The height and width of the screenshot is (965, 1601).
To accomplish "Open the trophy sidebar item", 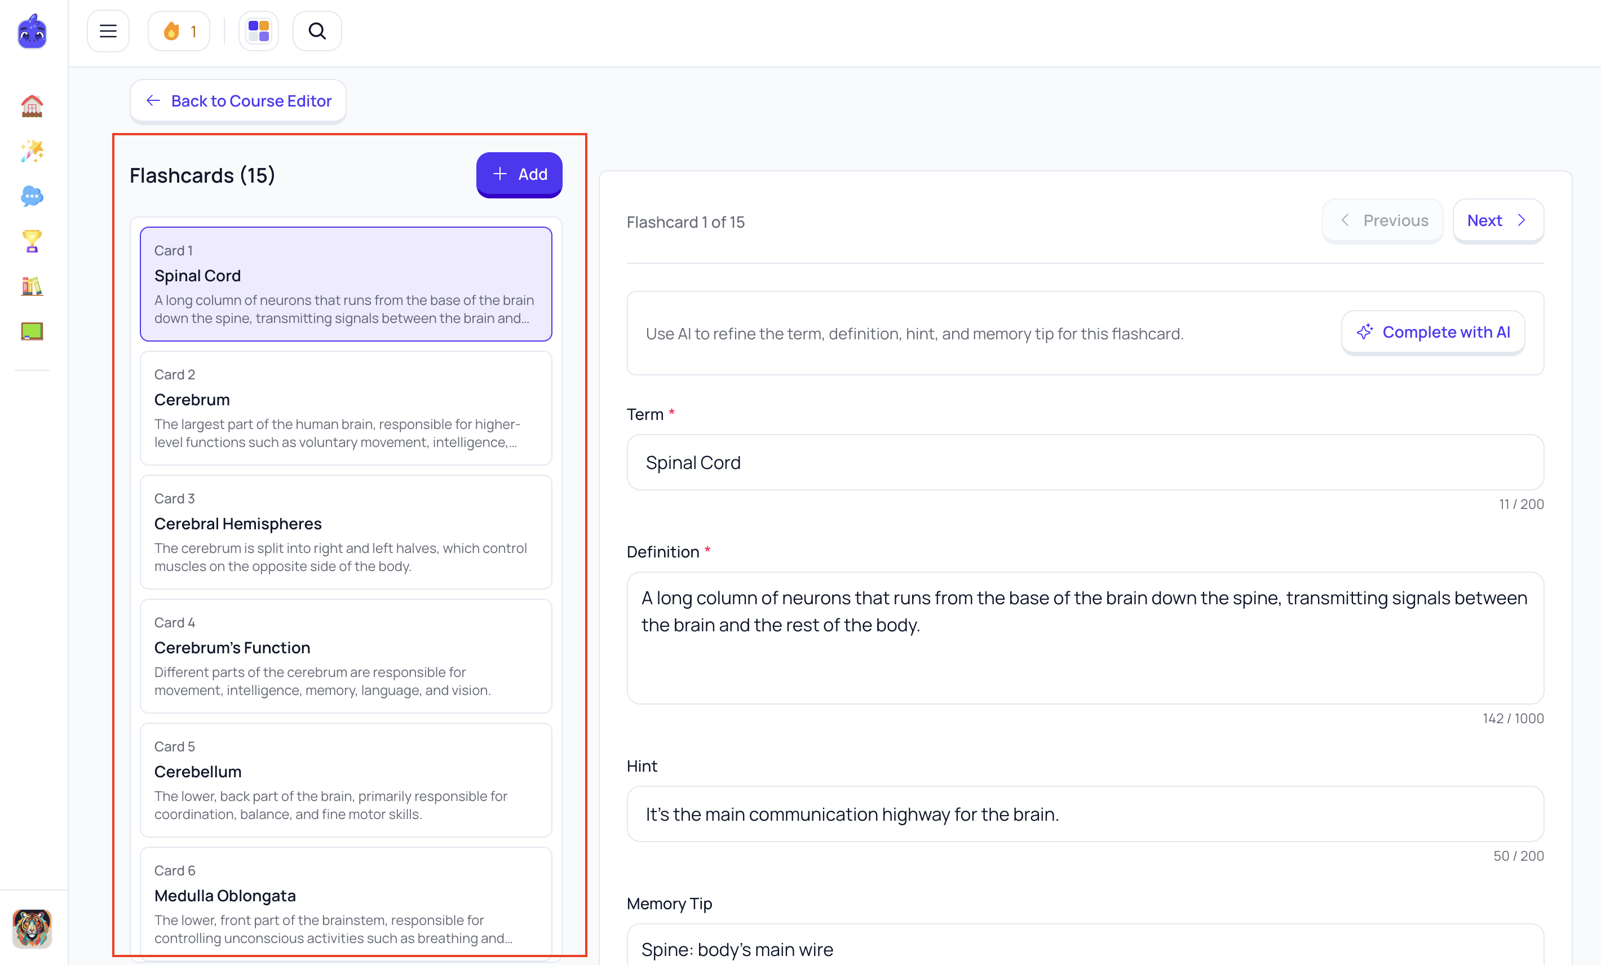I will 32,241.
